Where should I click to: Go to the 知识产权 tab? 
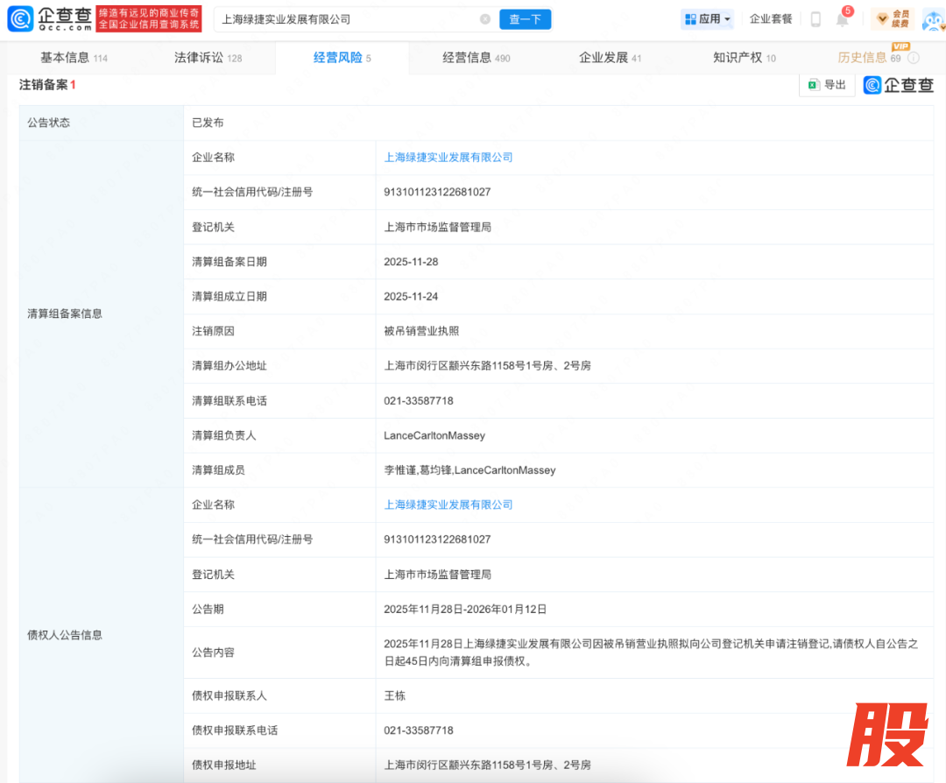(744, 58)
